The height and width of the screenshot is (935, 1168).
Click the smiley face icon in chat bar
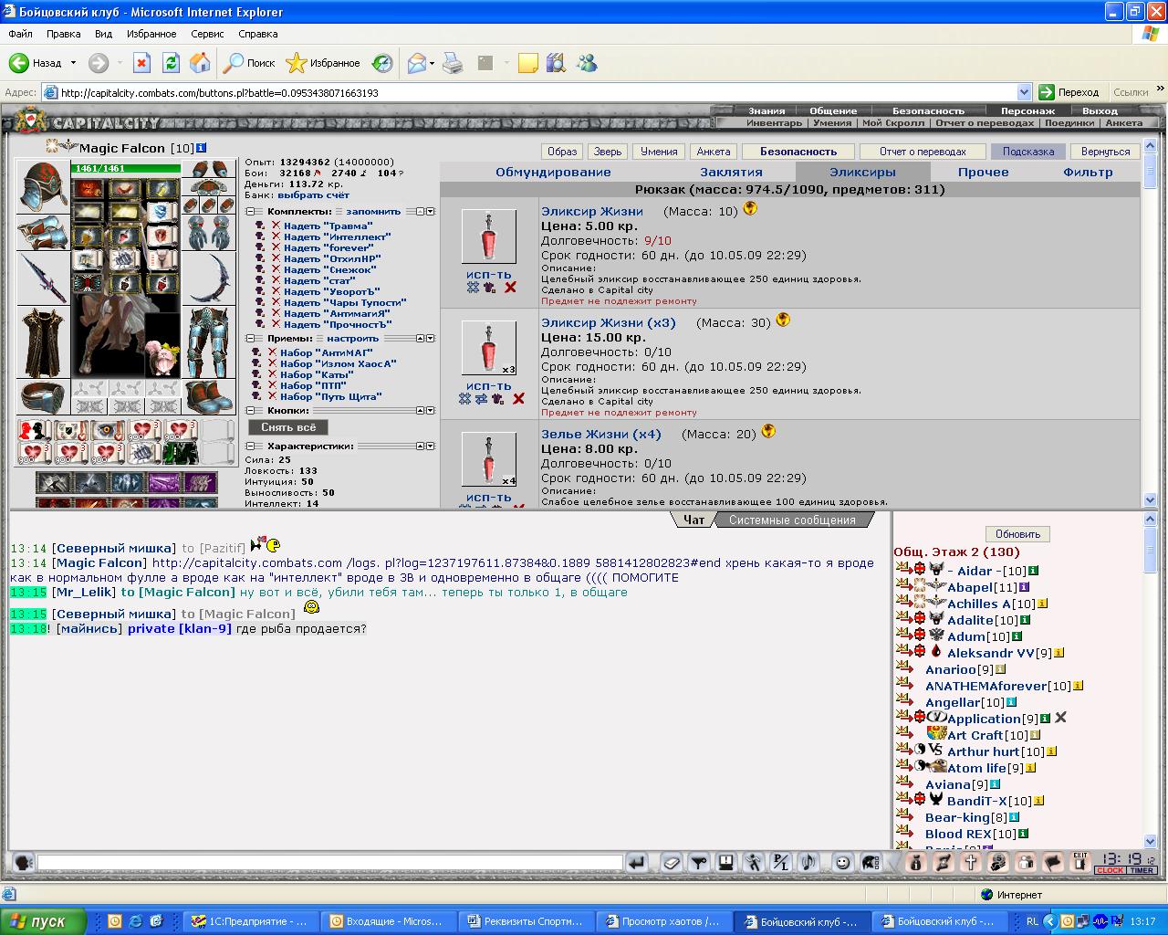click(x=841, y=862)
